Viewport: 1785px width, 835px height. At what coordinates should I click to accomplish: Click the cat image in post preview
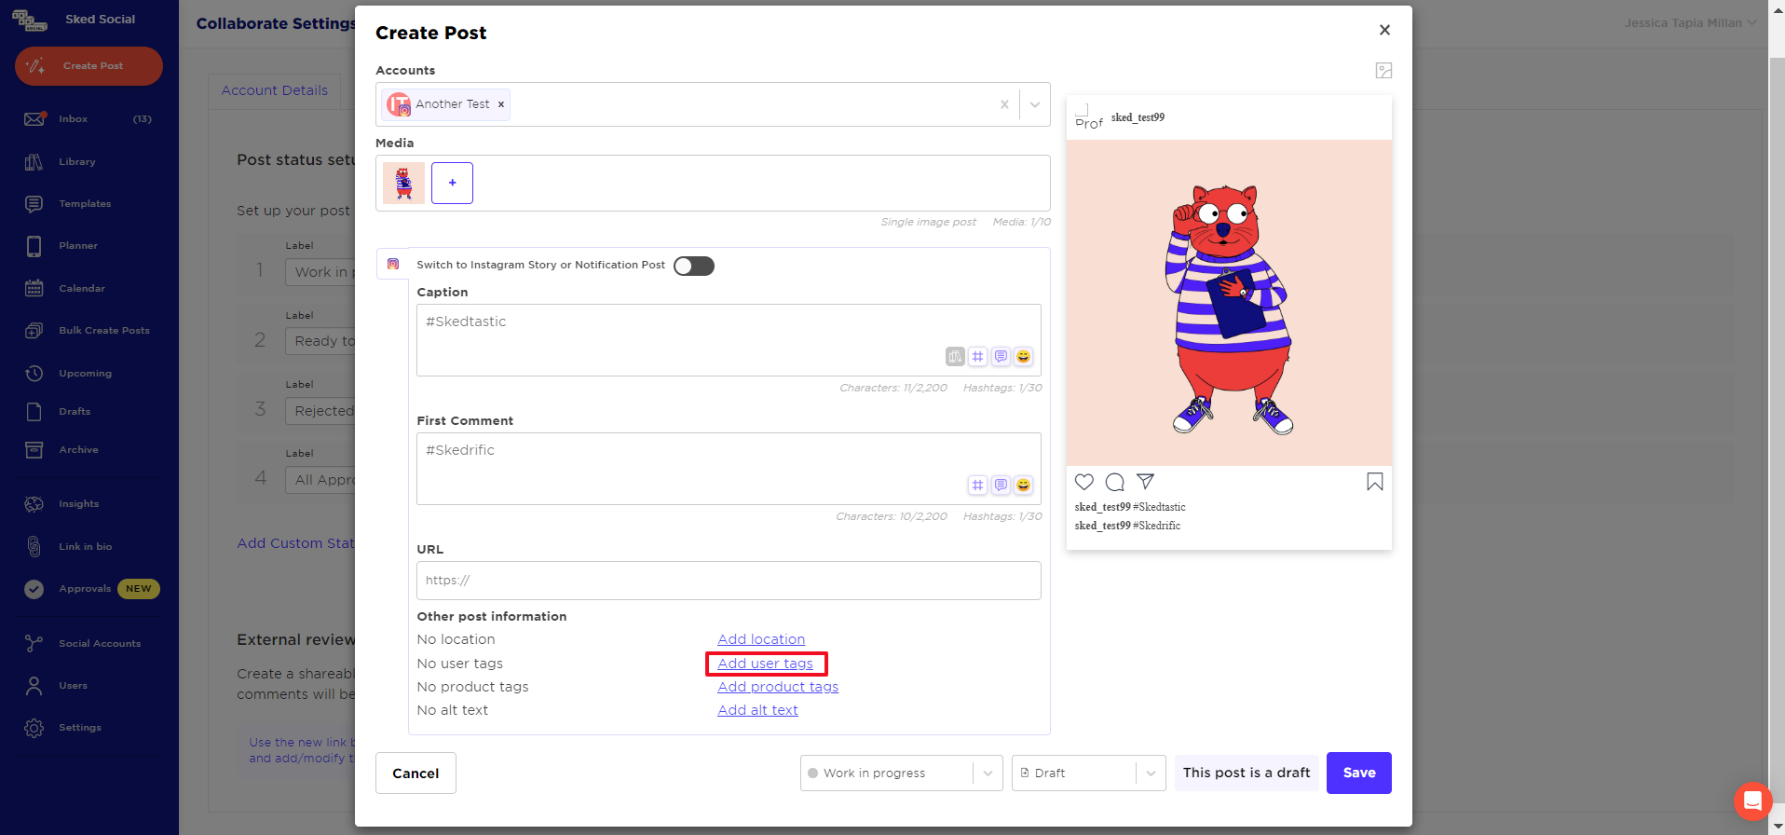coord(1229,303)
